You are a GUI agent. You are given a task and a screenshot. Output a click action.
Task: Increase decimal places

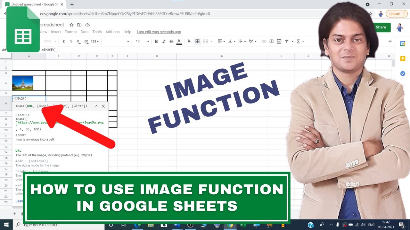(86, 42)
